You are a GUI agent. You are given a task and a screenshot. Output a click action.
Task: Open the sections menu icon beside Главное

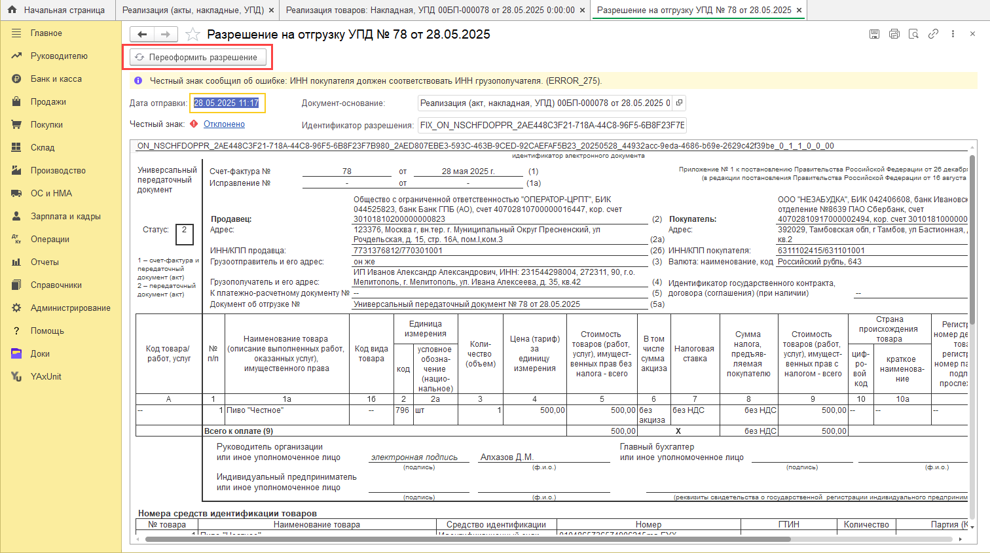(x=16, y=33)
